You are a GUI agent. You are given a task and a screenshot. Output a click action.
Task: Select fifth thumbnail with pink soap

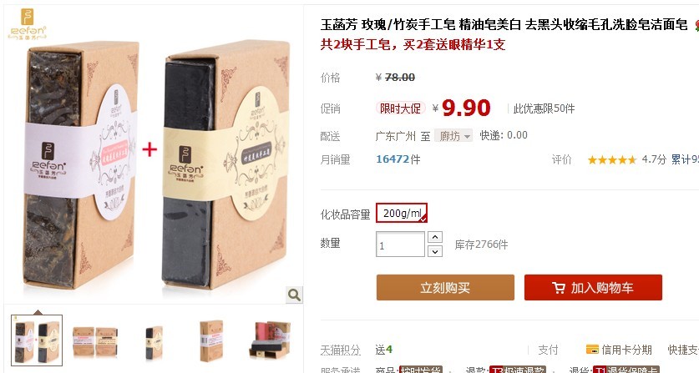point(270,340)
